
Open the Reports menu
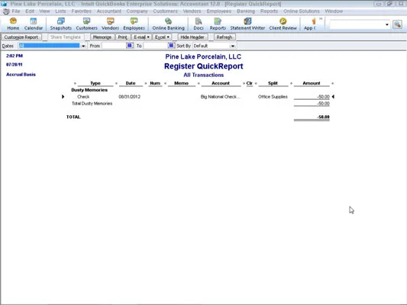(269, 11)
